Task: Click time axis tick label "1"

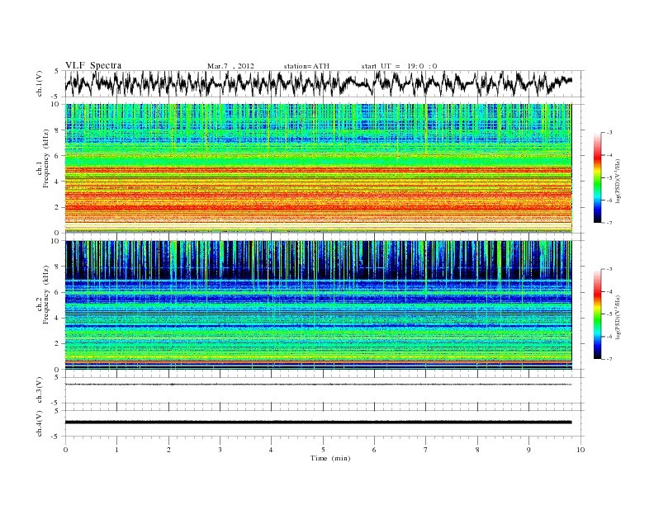Action: point(116,450)
